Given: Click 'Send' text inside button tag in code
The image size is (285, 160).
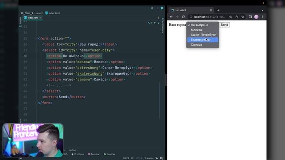Looking at the screenshot, I should [x=63, y=97].
